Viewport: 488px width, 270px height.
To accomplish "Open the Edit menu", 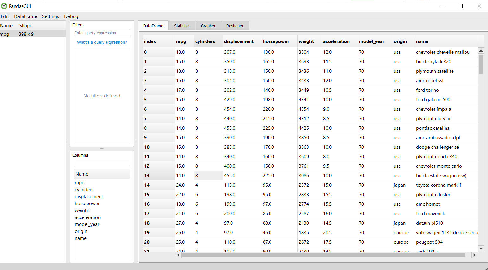I will (x=5, y=16).
